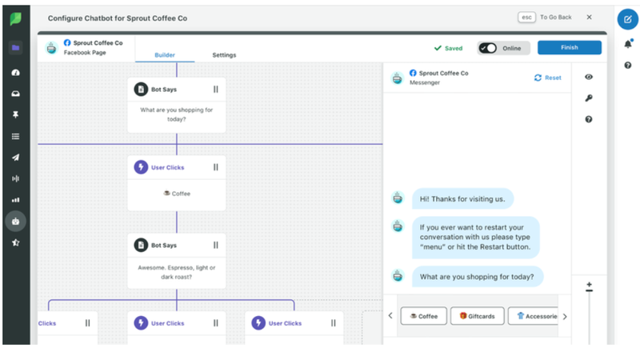Open the listening waveform icon
Screen dimensions: 640x348
point(15,178)
